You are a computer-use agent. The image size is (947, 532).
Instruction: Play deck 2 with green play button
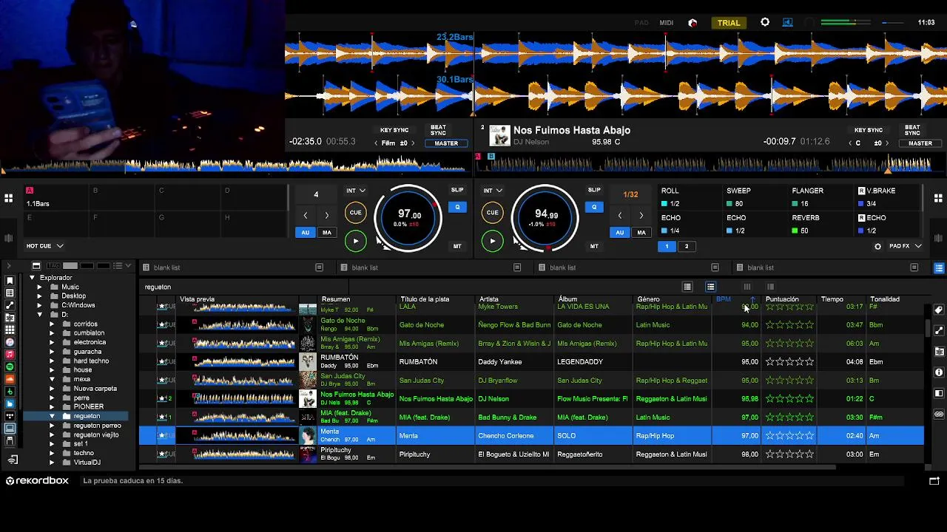pos(493,241)
